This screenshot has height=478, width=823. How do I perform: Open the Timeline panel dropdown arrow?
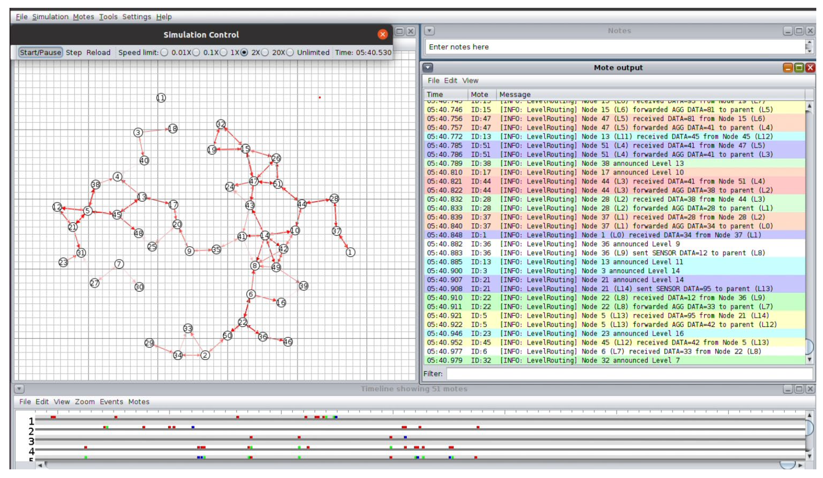(x=19, y=389)
